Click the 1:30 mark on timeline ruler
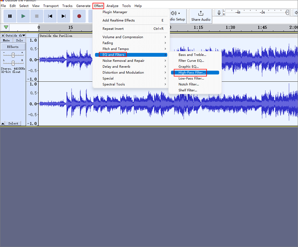Image resolution: width=298 pixels, height=247 pixels. click(x=230, y=28)
